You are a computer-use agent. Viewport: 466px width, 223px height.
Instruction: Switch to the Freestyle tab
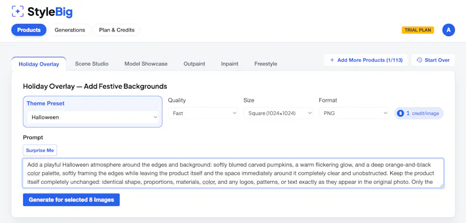(266, 64)
